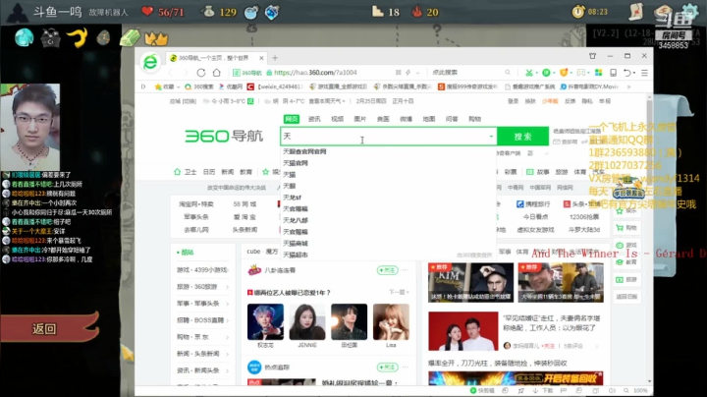Open the search box dropdown arrow
The width and height of the screenshot is (707, 397).
[x=491, y=137]
